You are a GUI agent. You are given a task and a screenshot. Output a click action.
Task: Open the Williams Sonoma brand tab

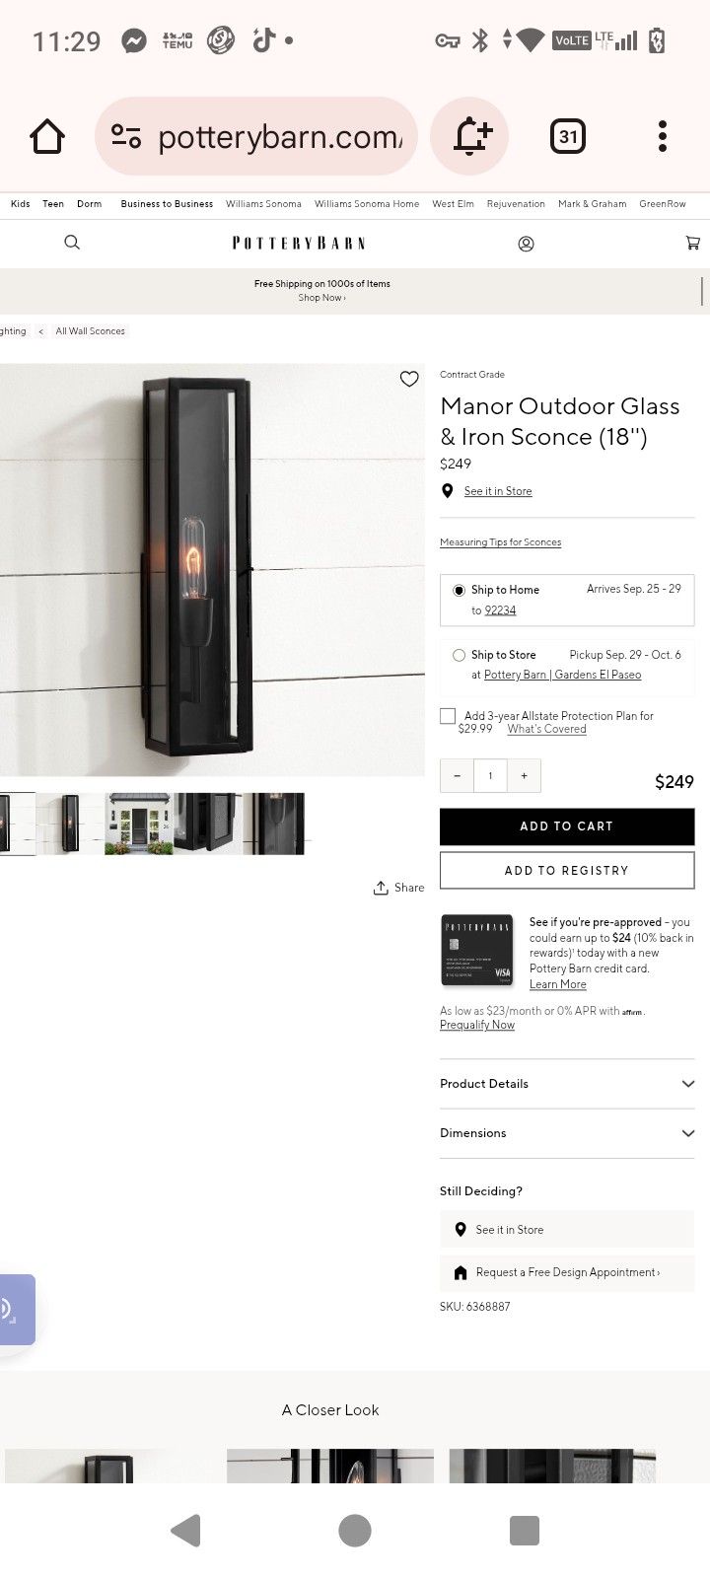point(263,204)
